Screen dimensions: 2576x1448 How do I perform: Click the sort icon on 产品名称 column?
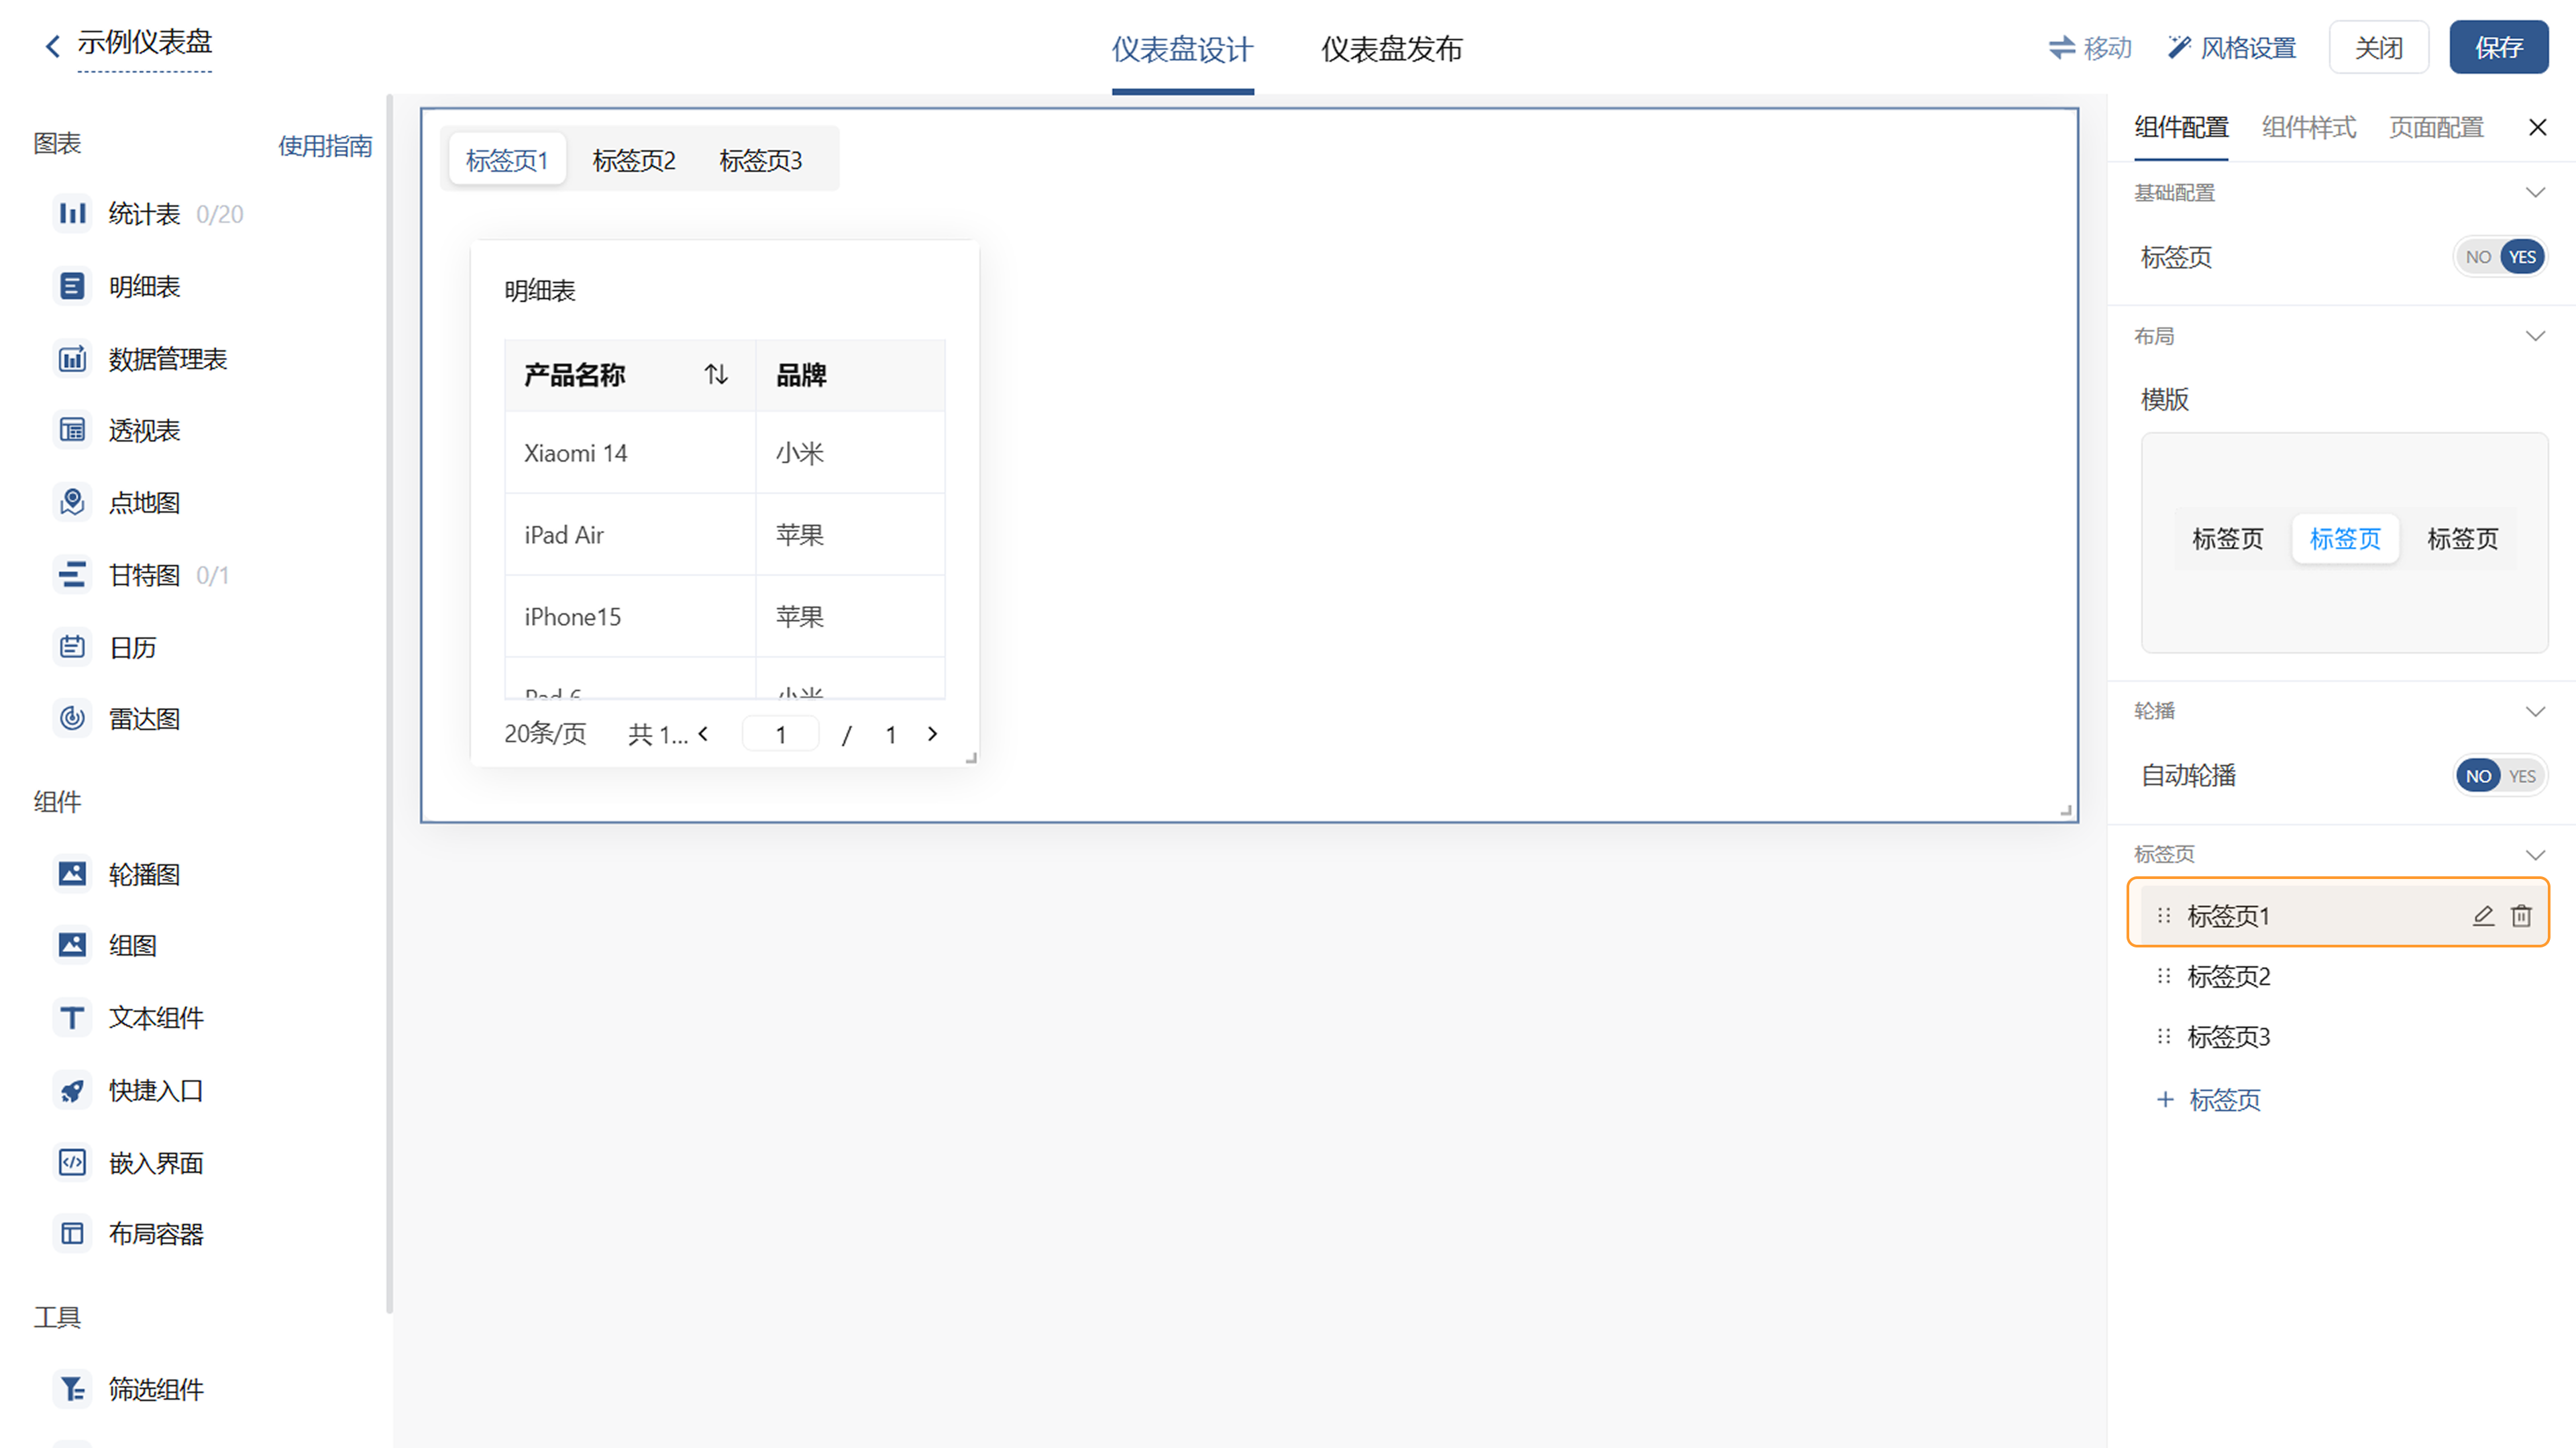[716, 374]
